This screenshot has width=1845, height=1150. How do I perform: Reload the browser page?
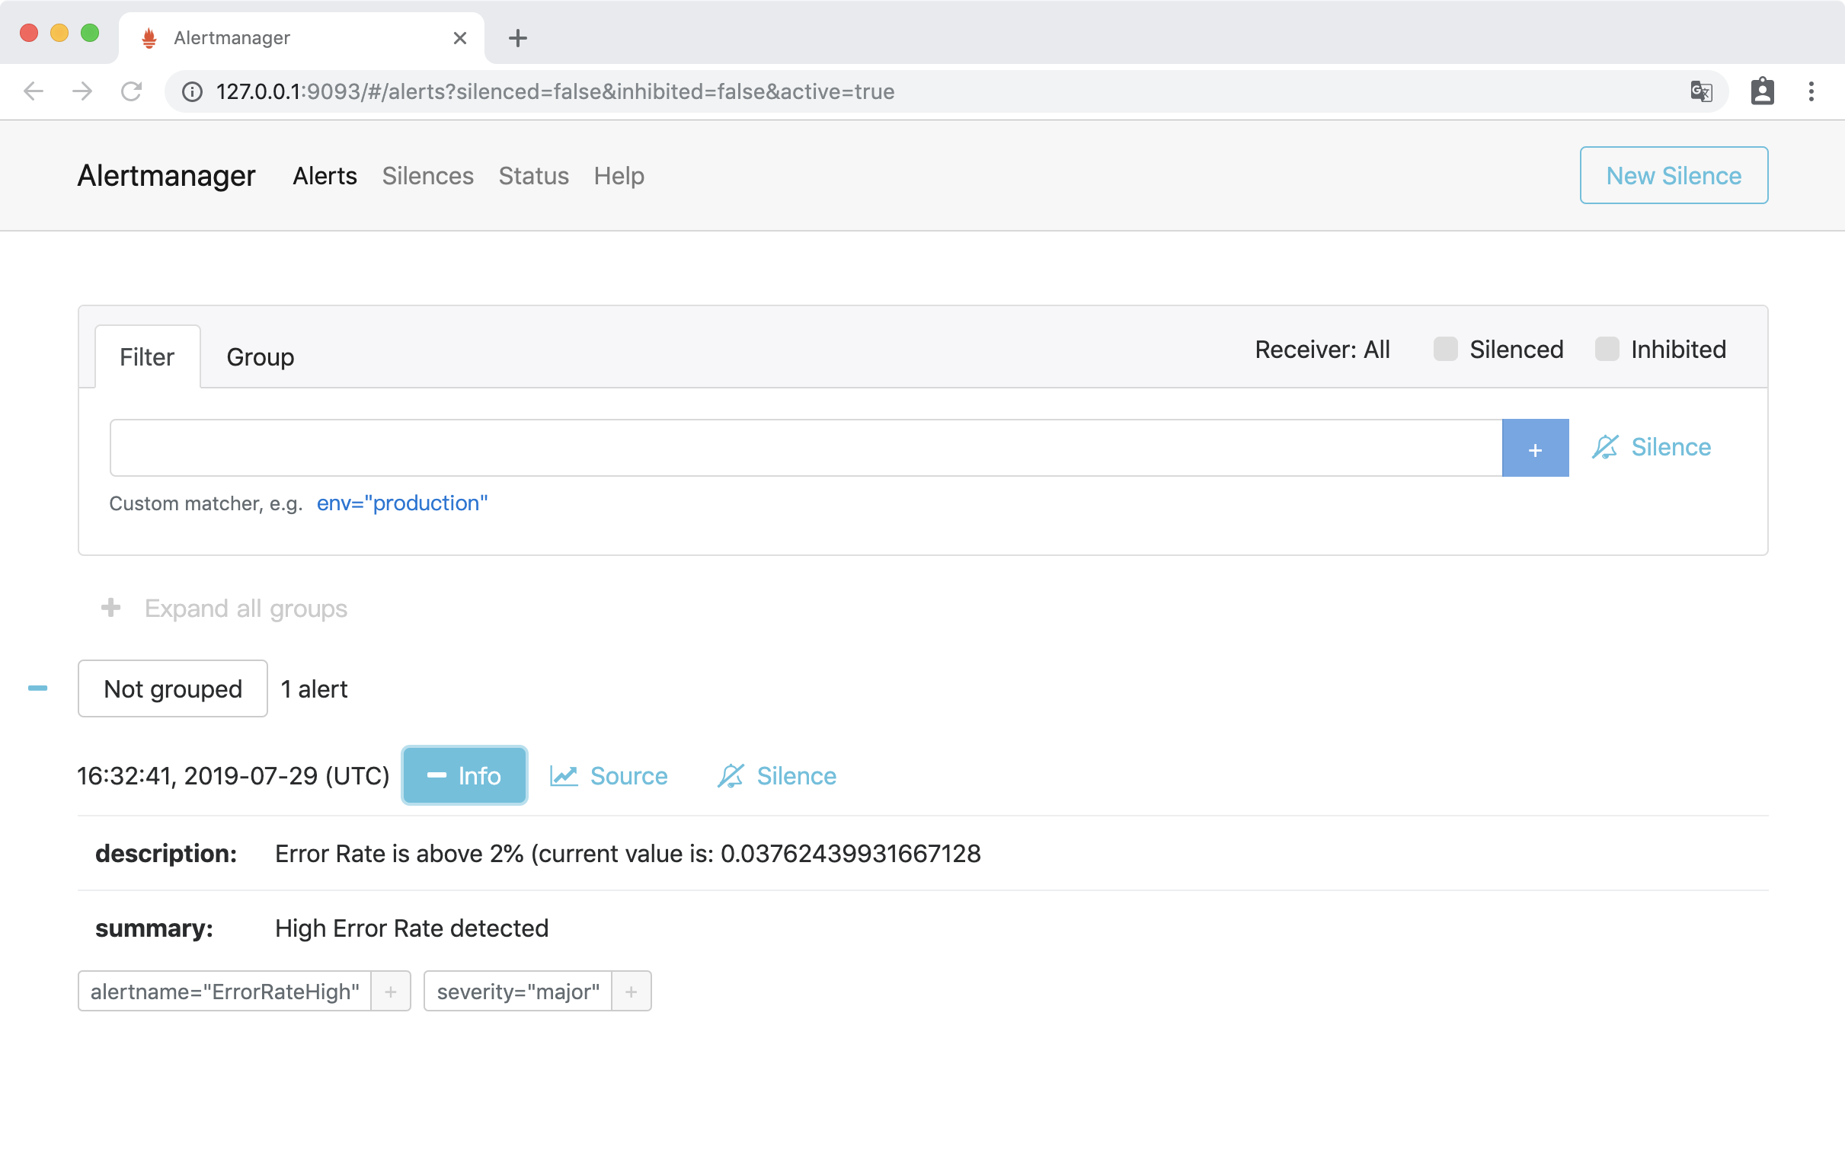coord(132,91)
